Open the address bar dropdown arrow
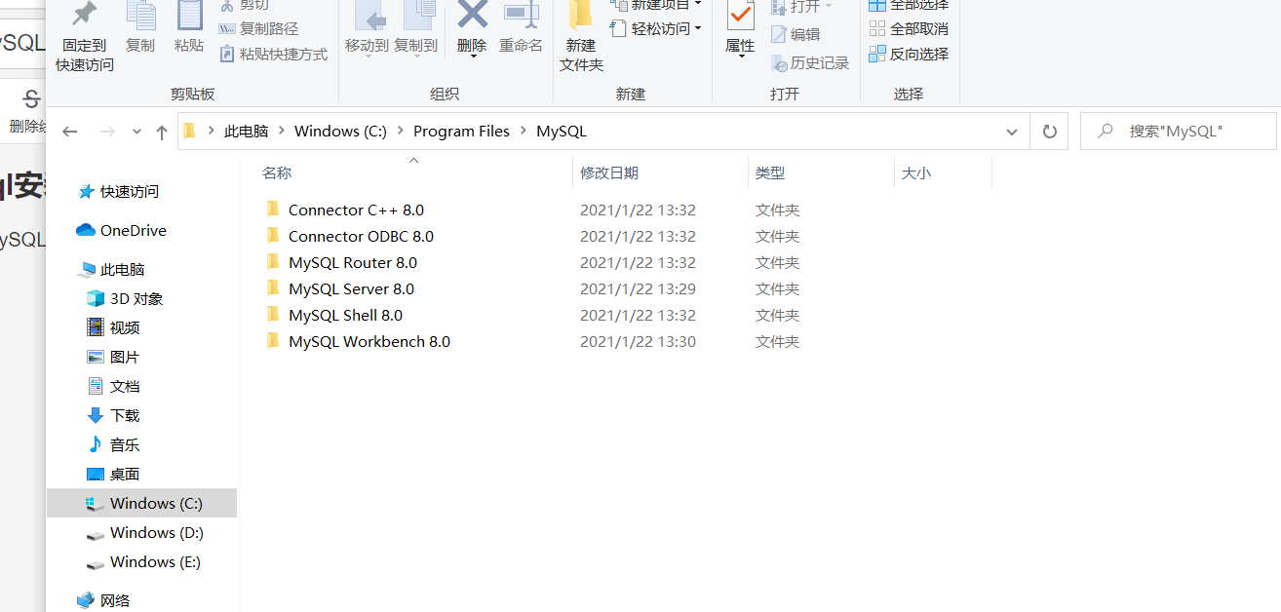The image size is (1281, 612). (1011, 131)
